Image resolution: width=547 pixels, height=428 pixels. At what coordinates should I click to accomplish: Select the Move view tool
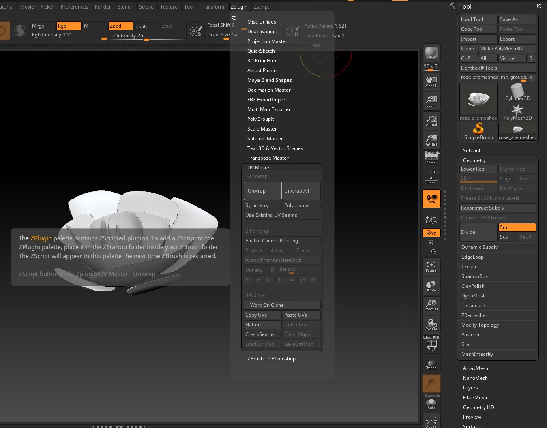431,286
